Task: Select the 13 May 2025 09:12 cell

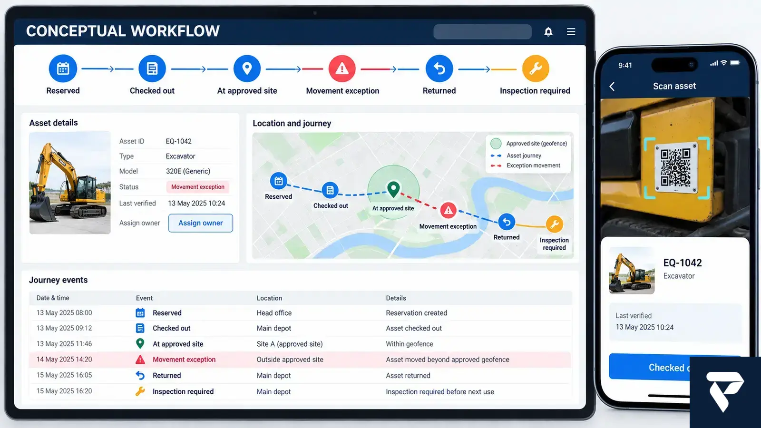Action: click(x=64, y=328)
